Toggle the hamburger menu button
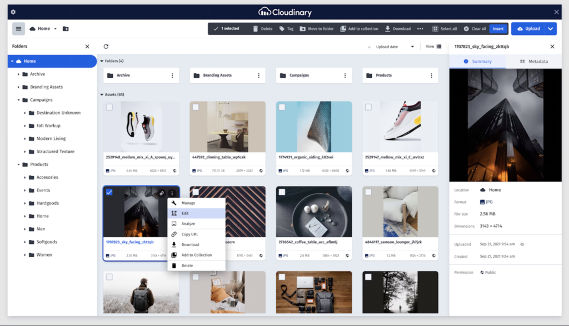Image resolution: width=569 pixels, height=326 pixels. 18,29
